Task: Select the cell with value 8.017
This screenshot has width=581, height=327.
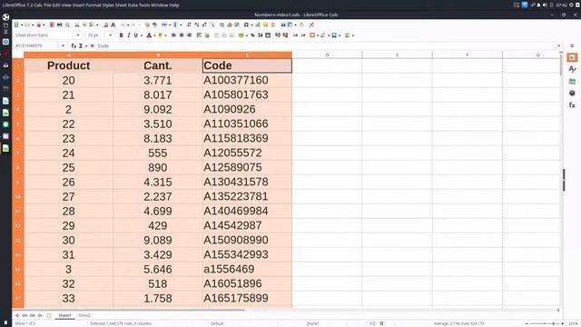Action: [x=158, y=94]
